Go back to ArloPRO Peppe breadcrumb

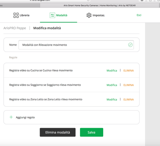(x=15, y=28)
